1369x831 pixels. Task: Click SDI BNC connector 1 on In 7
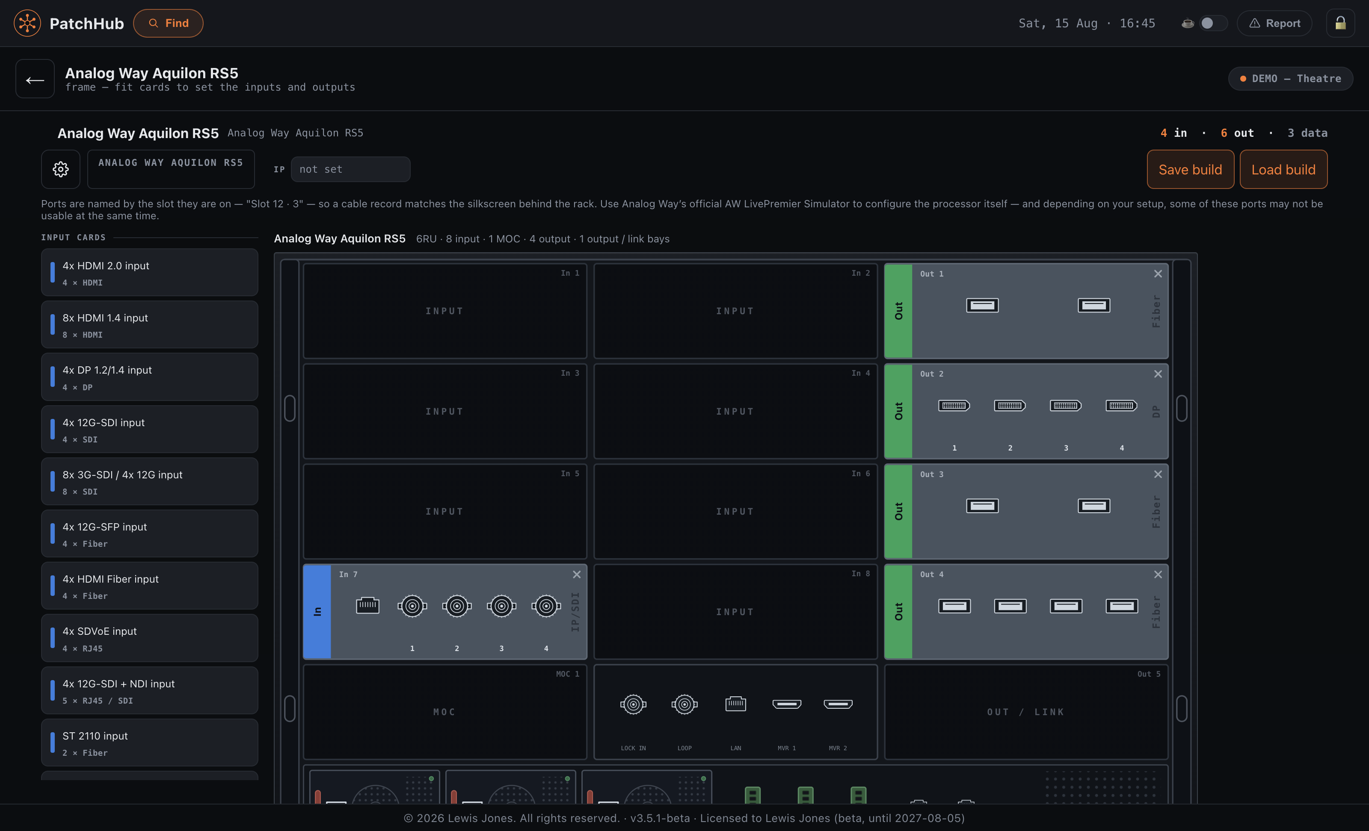tap(412, 606)
